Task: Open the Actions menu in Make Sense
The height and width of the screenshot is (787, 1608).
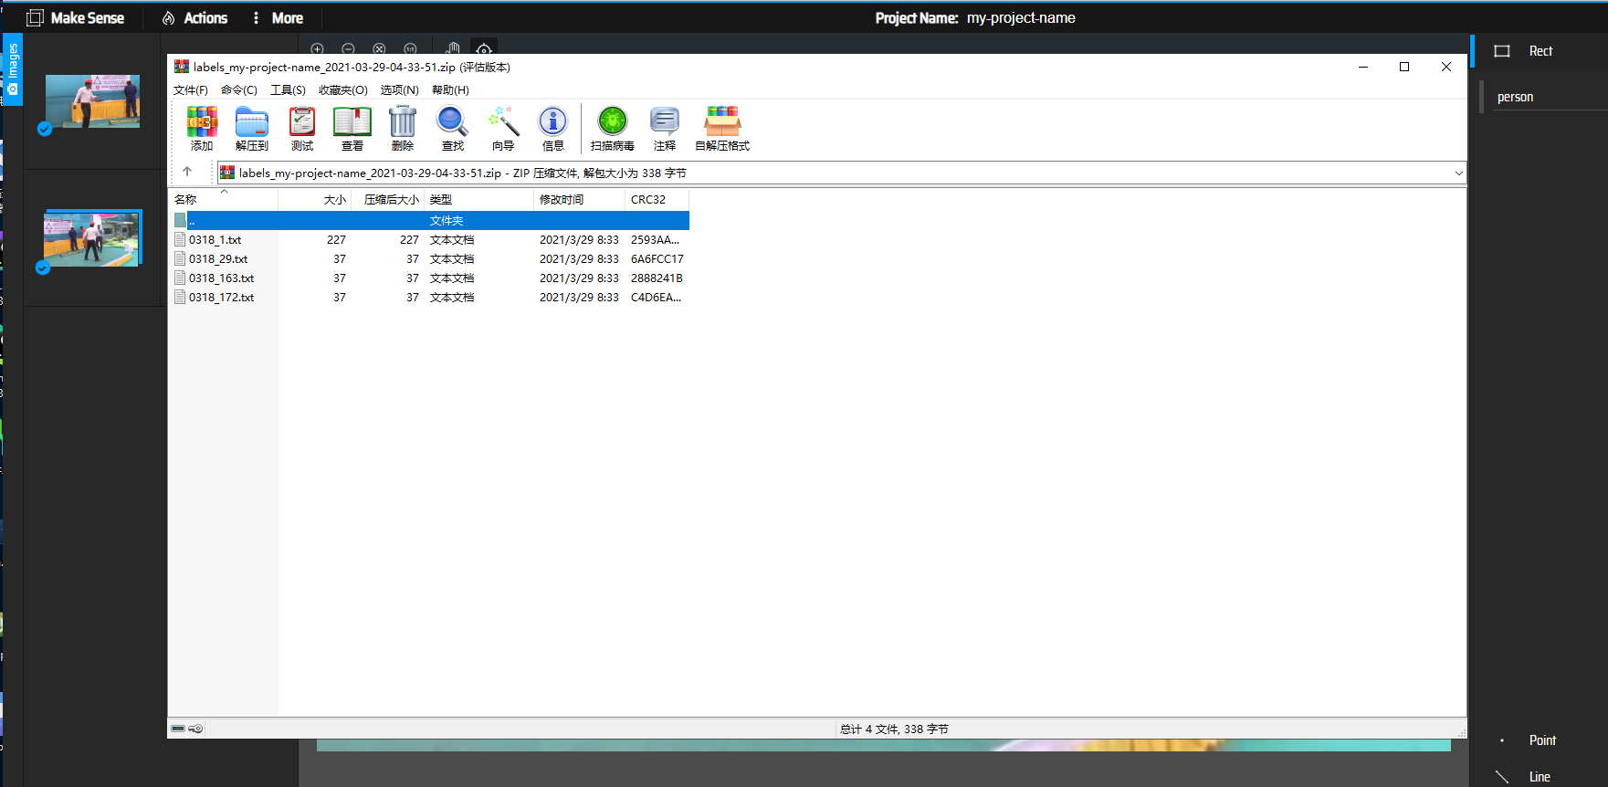Action: coord(194,18)
